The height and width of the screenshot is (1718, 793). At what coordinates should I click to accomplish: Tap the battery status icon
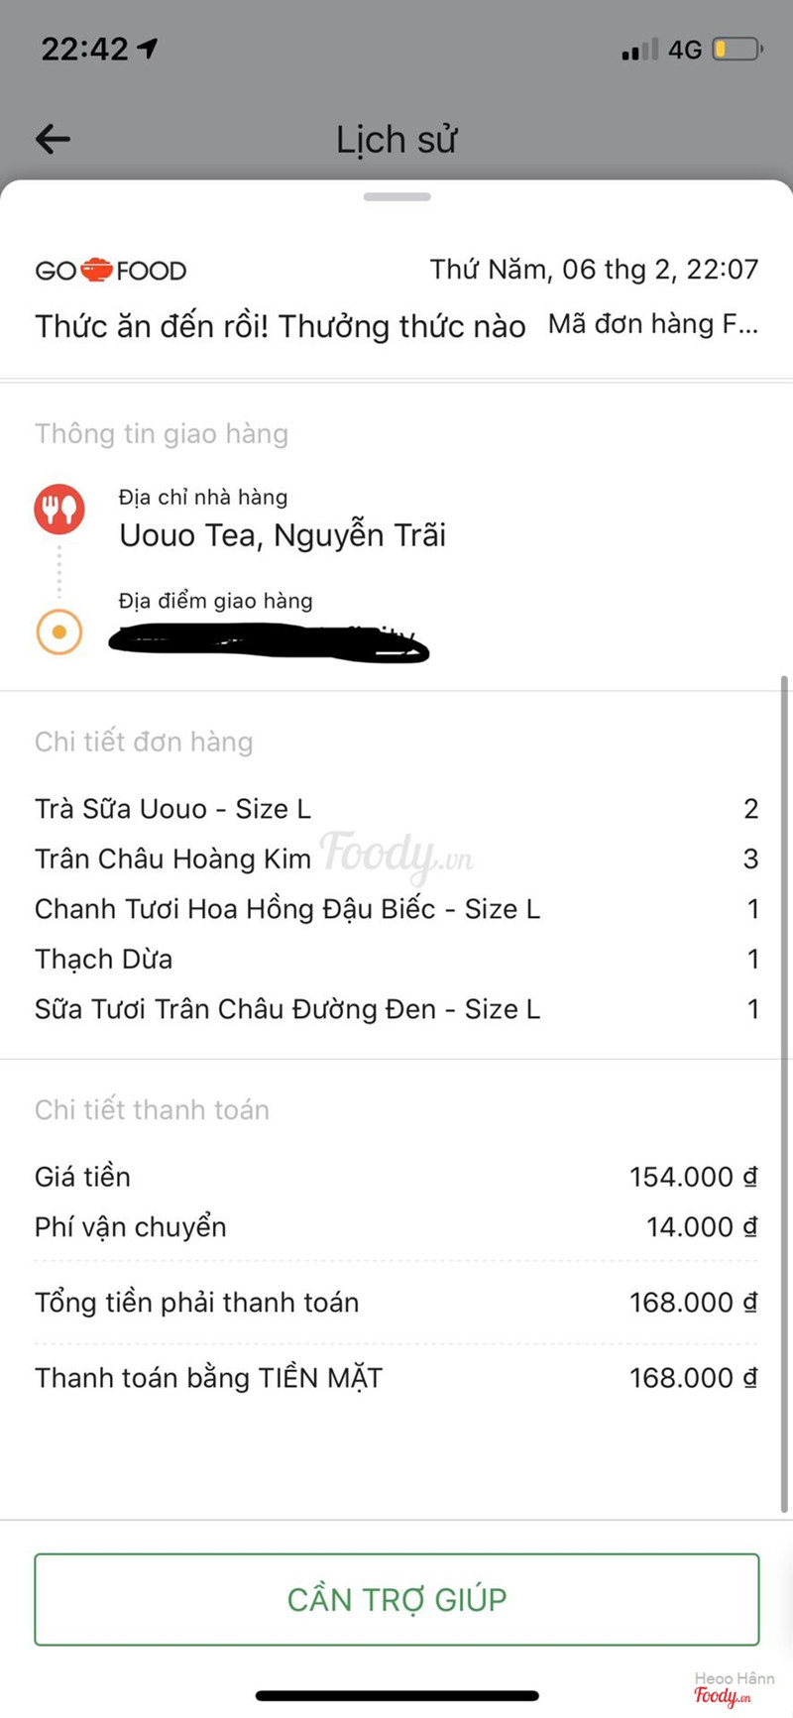click(736, 49)
